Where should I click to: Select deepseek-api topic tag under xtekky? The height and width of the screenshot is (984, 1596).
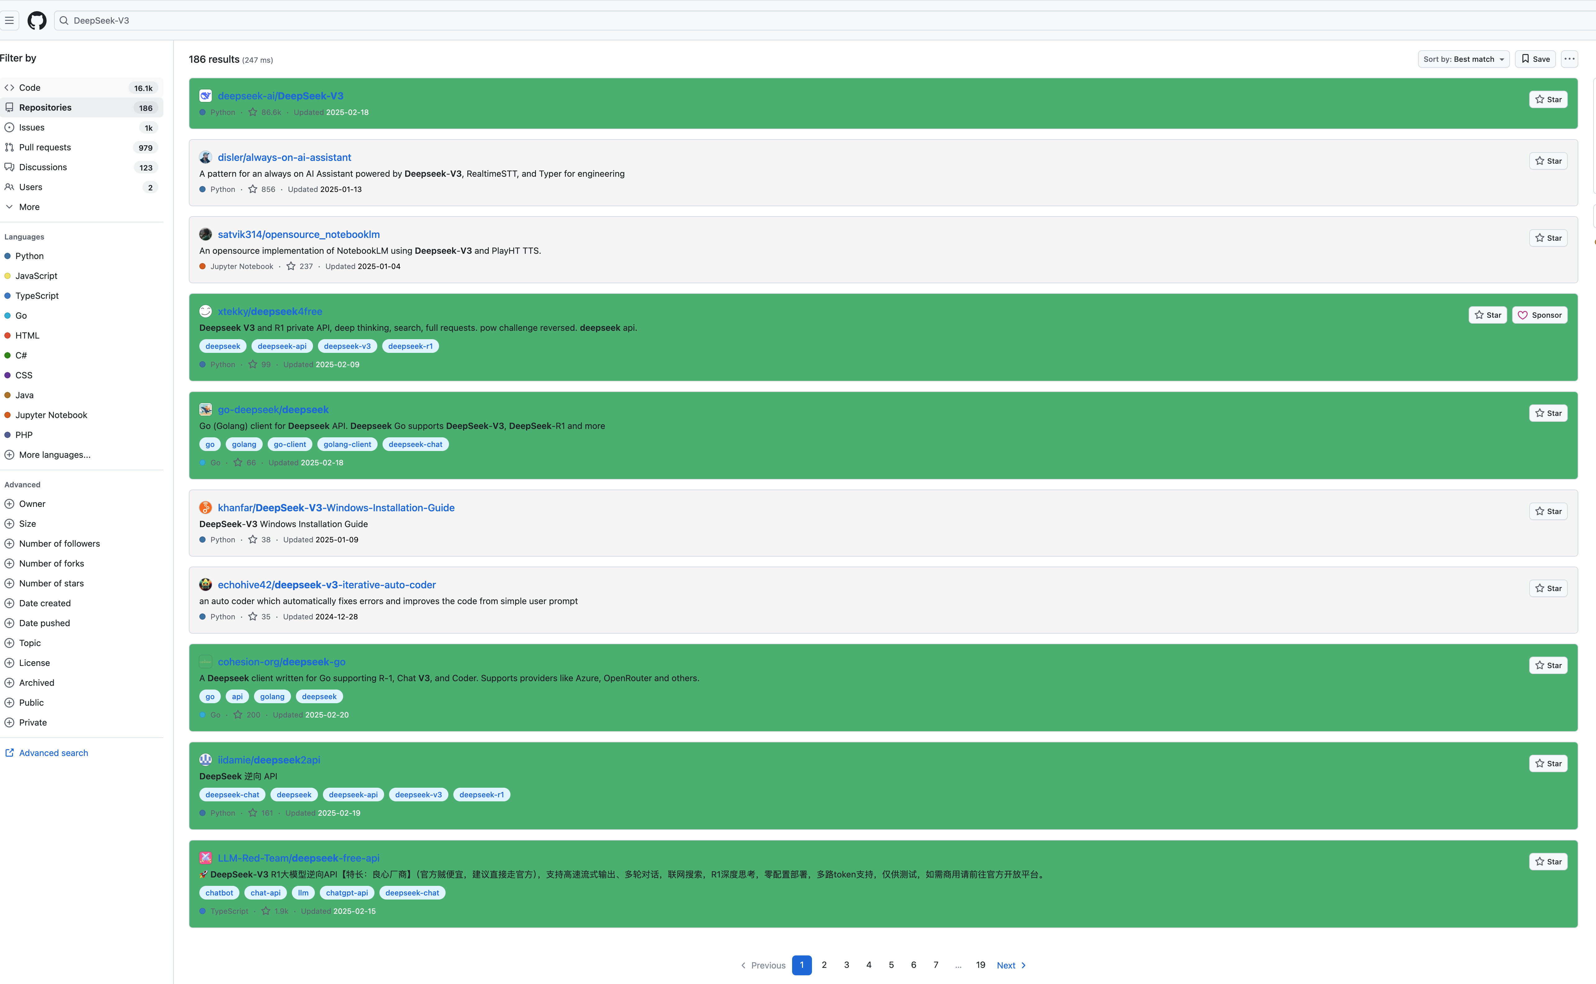pyautogui.click(x=282, y=346)
